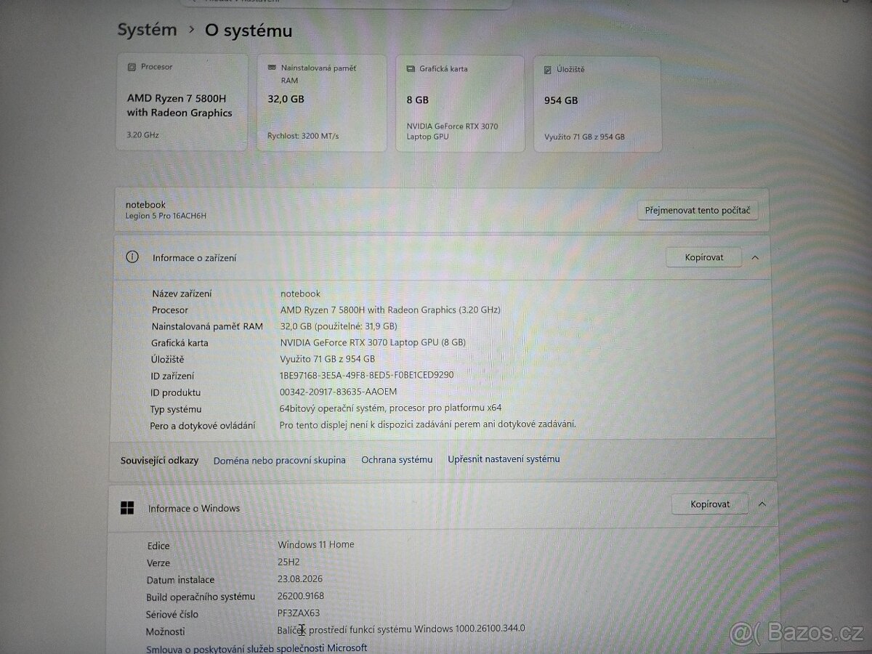Open the Nainstalovaná paměť RAM 32,0 GB card
This screenshot has width=872, height=654.
click(x=321, y=102)
